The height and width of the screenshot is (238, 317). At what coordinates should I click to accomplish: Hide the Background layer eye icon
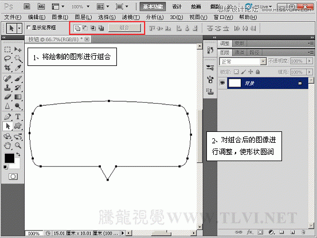(x=222, y=83)
